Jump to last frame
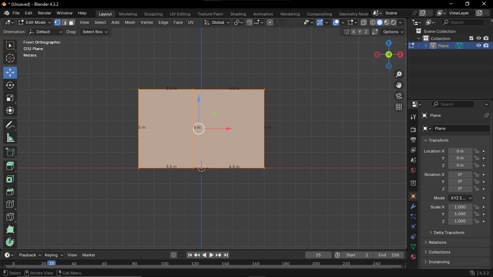Image resolution: width=493 pixels, height=277 pixels. point(226,255)
